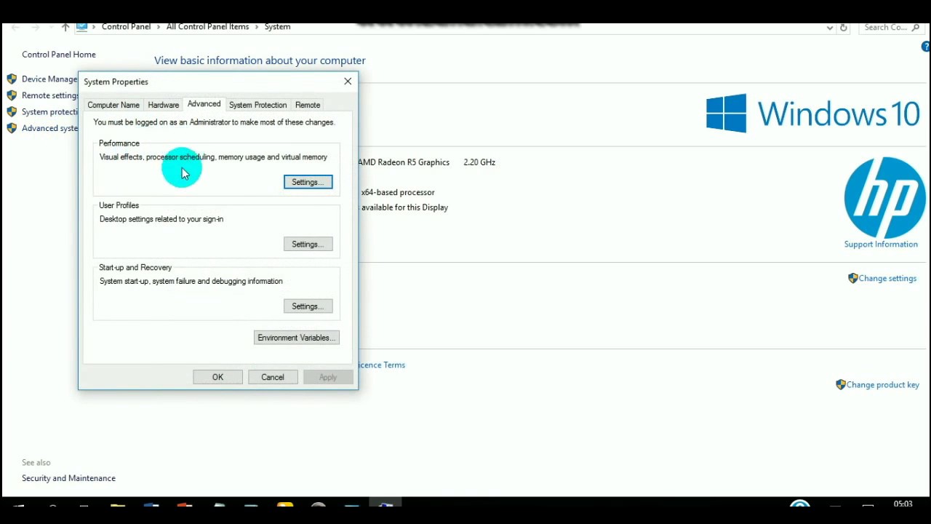Image resolution: width=931 pixels, height=524 pixels.
Task: Open the Device Manager link
Action: pos(49,79)
